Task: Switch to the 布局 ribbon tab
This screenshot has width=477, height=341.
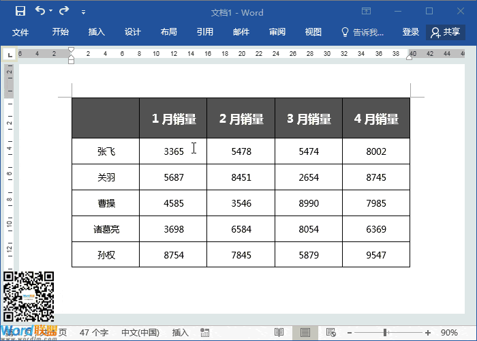Action: (x=168, y=32)
